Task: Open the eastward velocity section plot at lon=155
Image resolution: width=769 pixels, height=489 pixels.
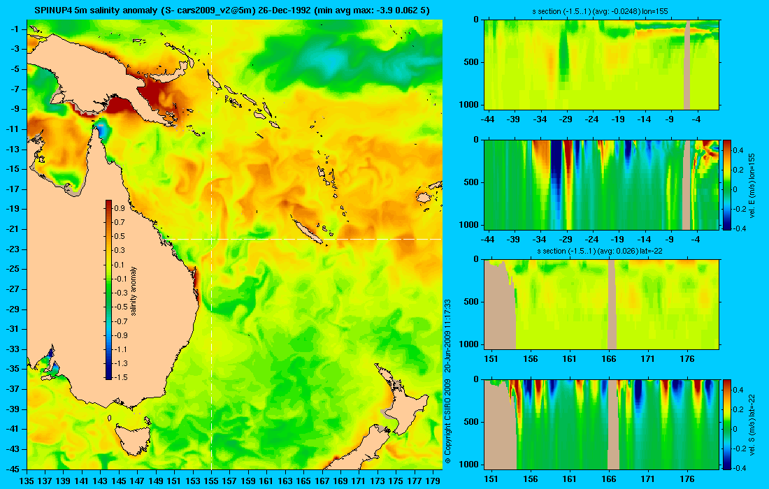Action: point(602,184)
